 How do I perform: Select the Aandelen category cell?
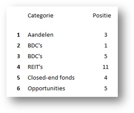pos(41,35)
